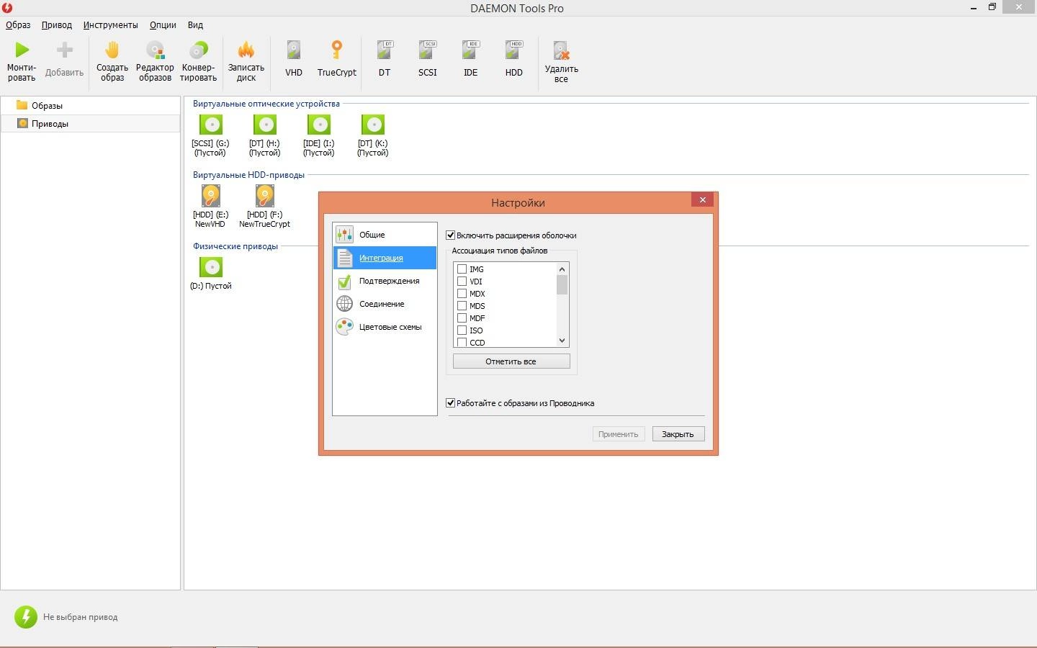
Task: Open the Опции menu
Action: [163, 24]
